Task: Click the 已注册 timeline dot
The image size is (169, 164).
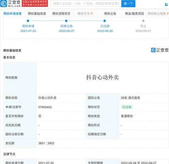Action: 104,21
